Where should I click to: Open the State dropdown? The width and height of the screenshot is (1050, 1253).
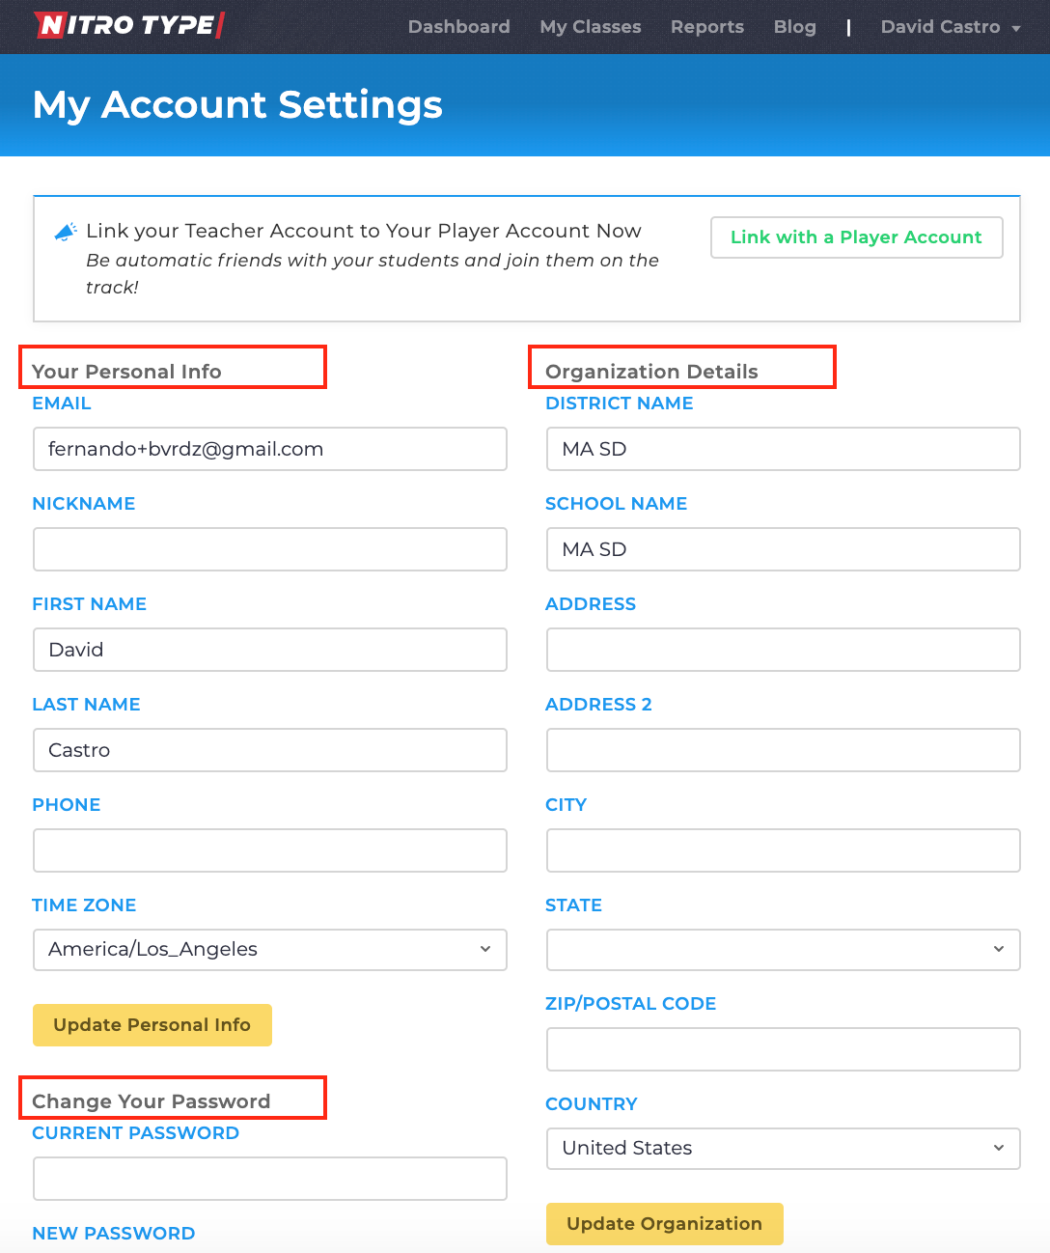[783, 949]
